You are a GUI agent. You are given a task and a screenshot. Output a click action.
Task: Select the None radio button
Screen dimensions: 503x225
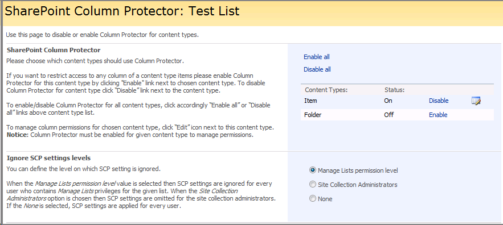[312, 199]
